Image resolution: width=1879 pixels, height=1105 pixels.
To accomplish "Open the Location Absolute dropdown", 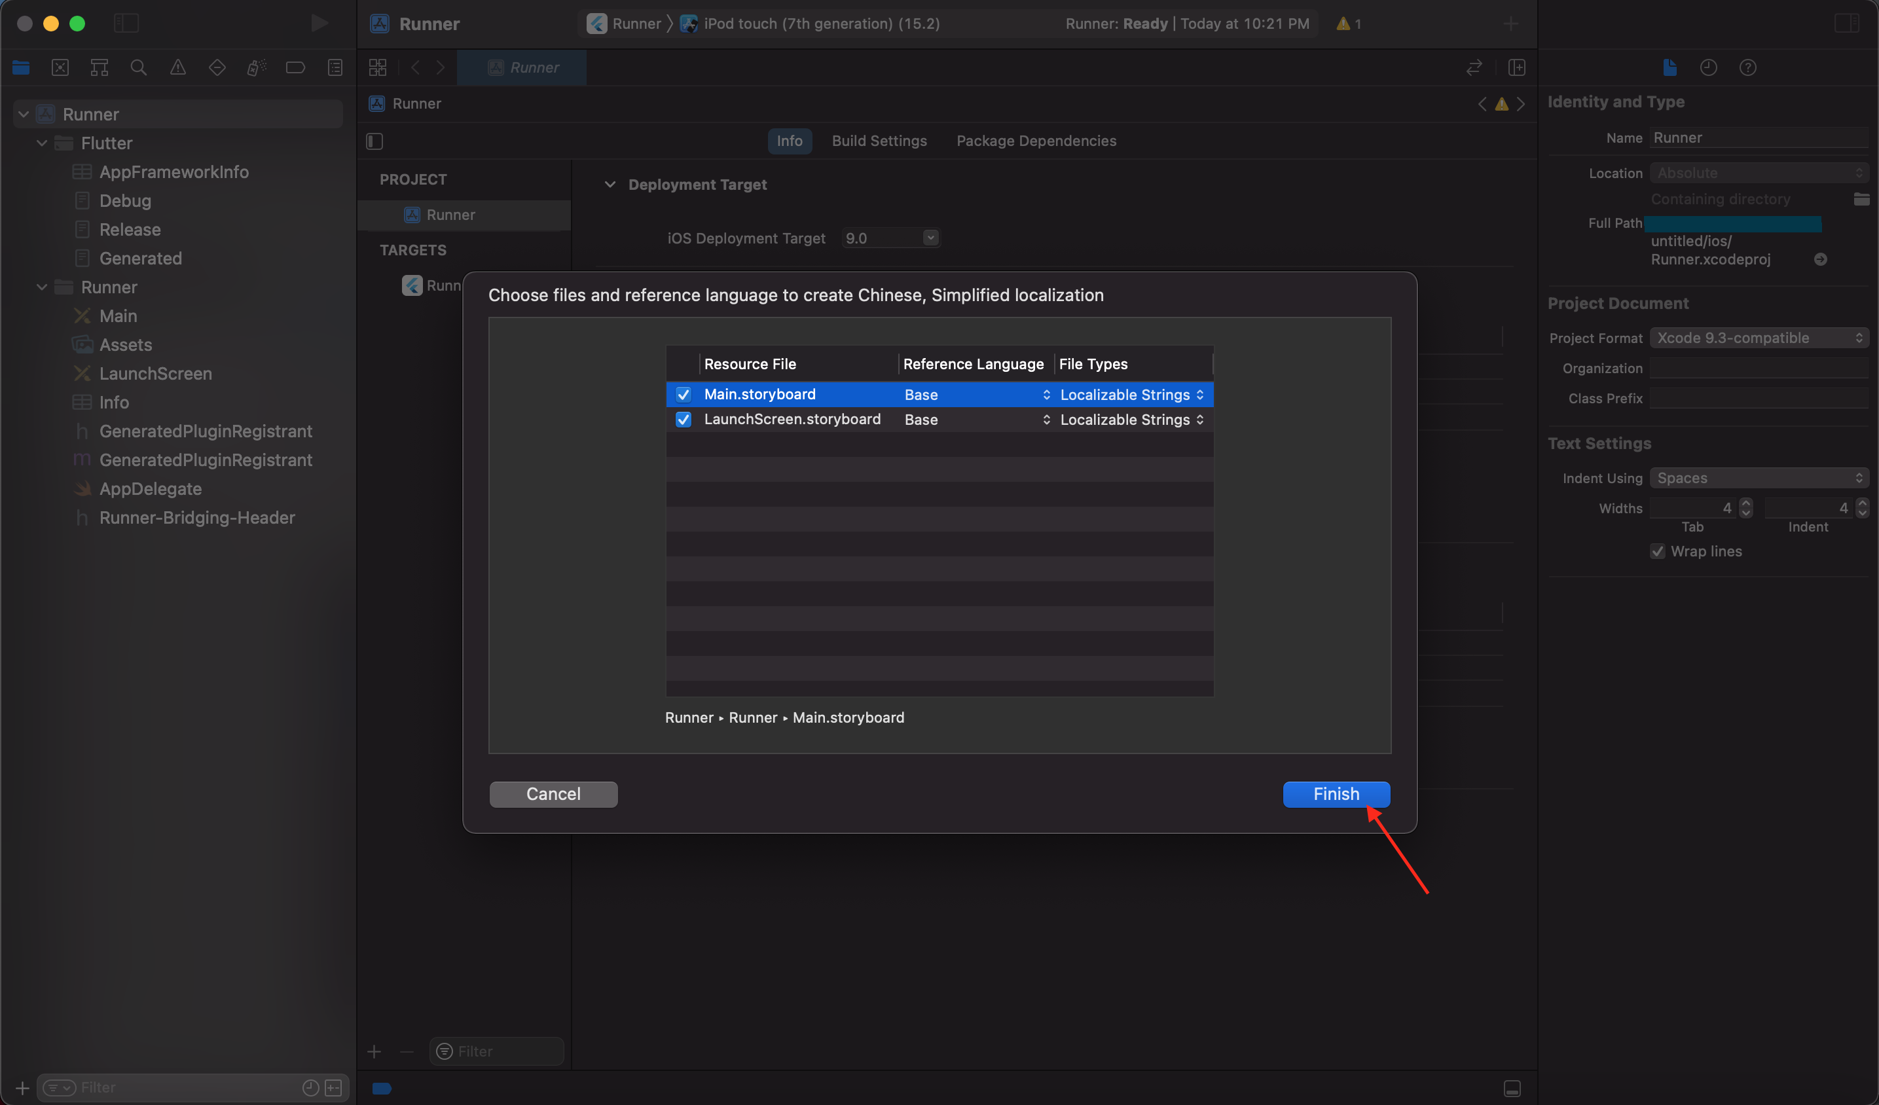I will [1759, 173].
